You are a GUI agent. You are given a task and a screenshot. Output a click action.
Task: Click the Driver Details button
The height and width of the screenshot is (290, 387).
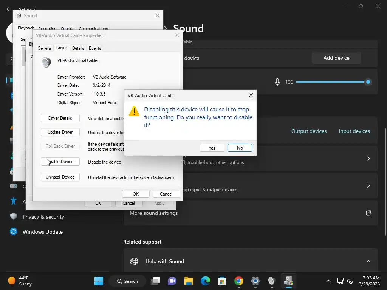tap(60, 118)
